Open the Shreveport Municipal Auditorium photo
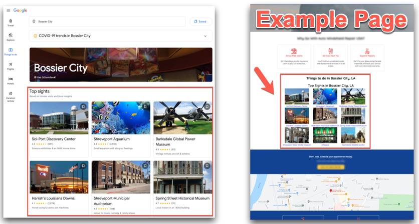The width and height of the screenshot is (419, 224). 121,177
